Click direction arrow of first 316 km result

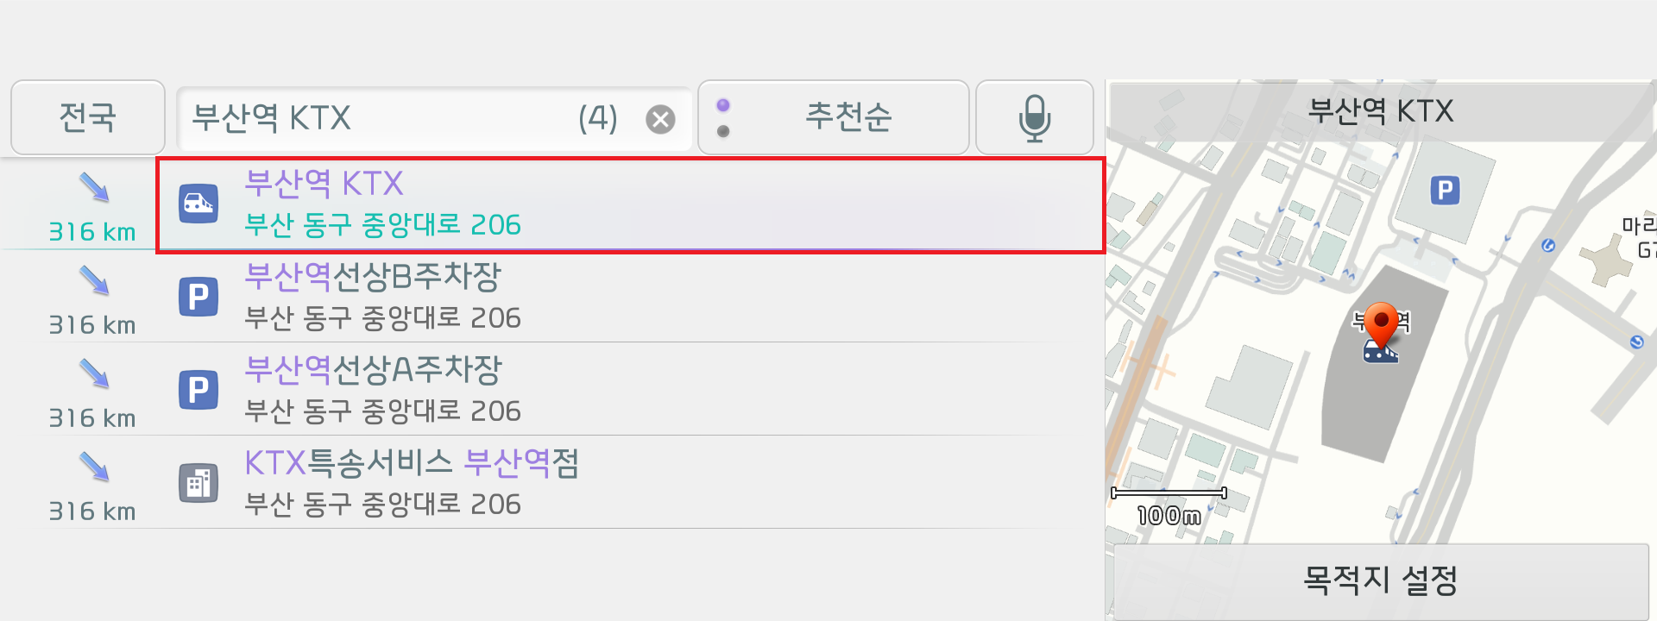tap(94, 187)
